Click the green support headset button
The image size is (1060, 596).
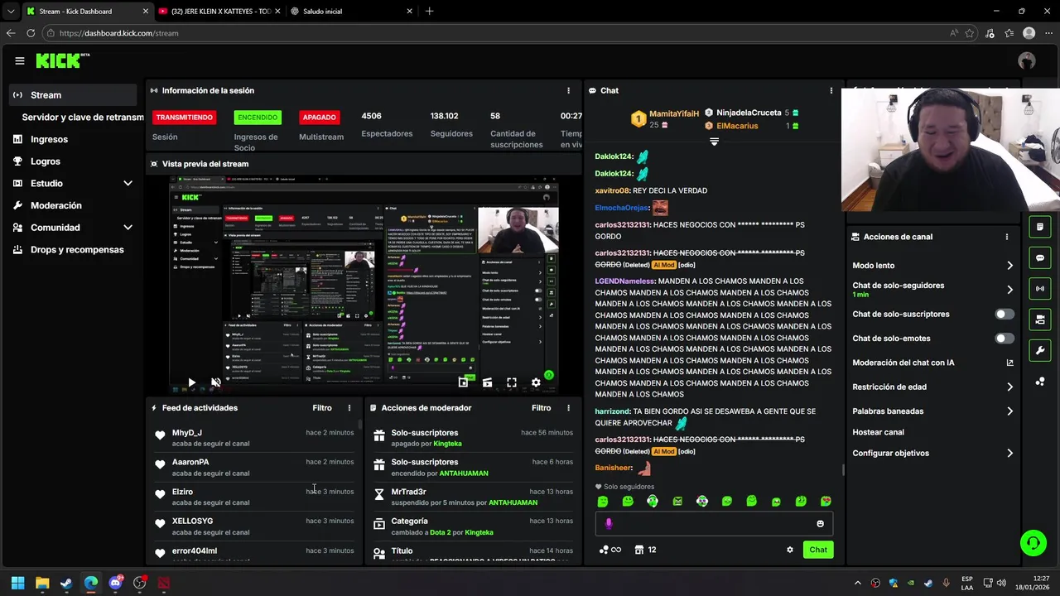click(x=1033, y=543)
